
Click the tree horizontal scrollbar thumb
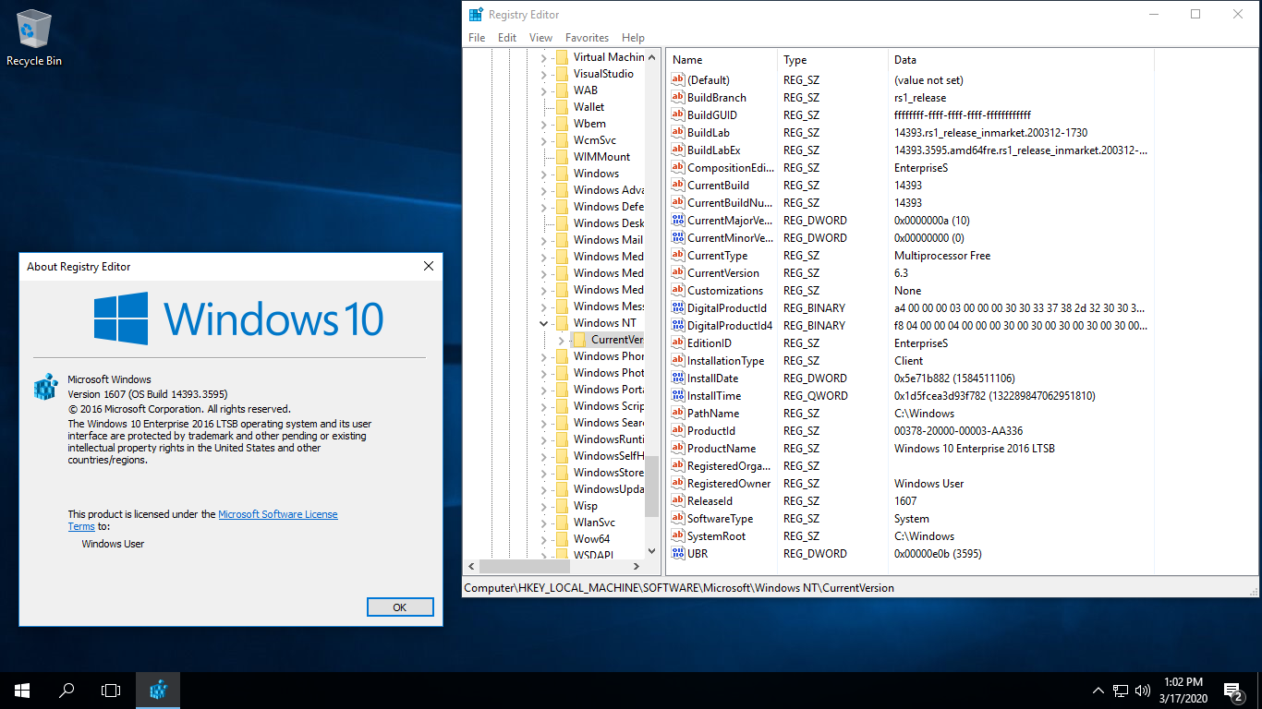(525, 567)
